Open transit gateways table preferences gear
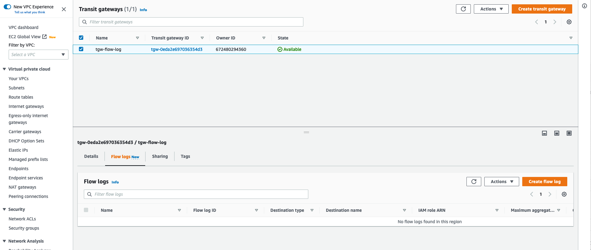 (569, 22)
